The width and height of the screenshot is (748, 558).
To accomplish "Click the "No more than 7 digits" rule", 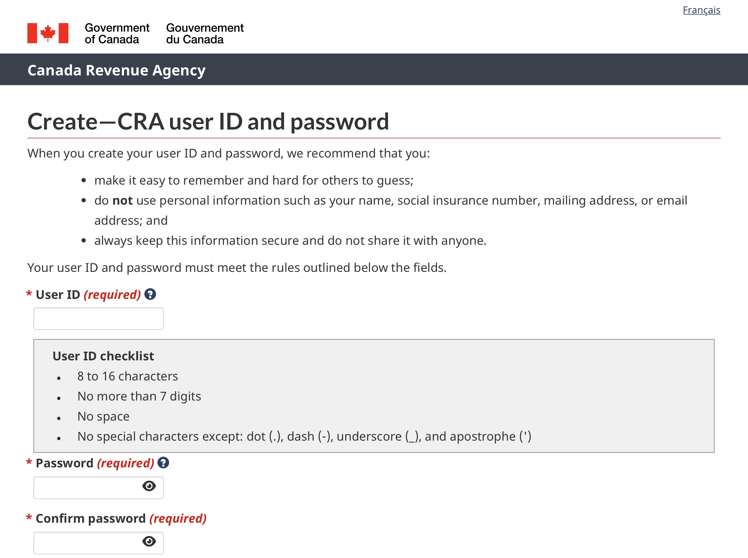I will pyautogui.click(x=139, y=396).
